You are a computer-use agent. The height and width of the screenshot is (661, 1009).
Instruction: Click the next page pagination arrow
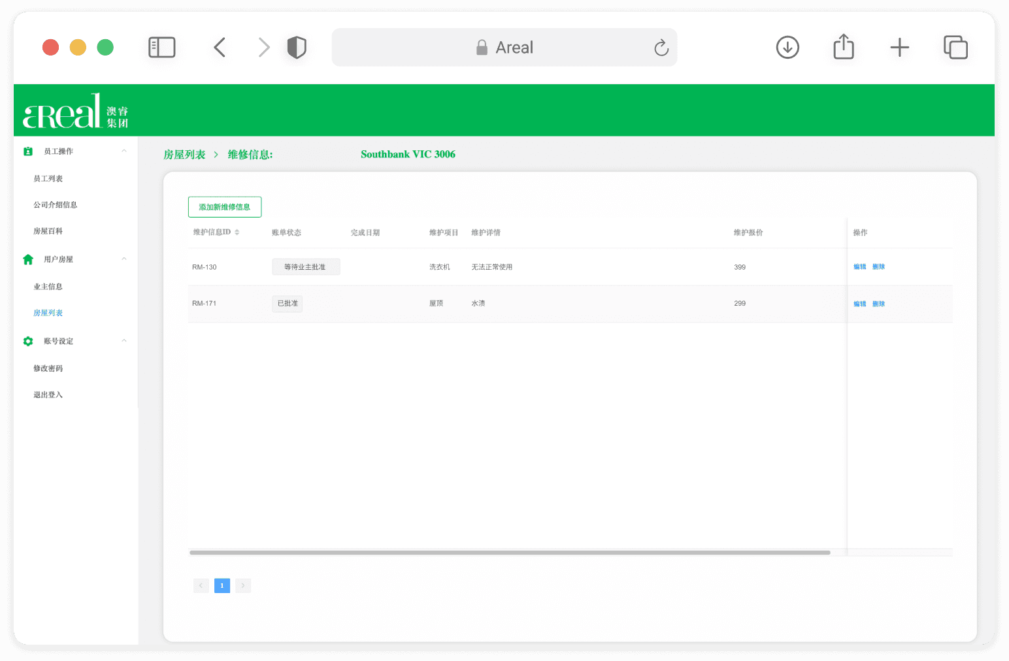(x=243, y=585)
